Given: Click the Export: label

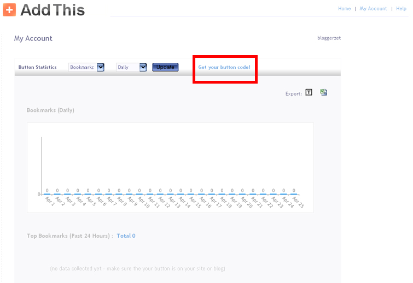Looking at the screenshot, I should tap(293, 94).
